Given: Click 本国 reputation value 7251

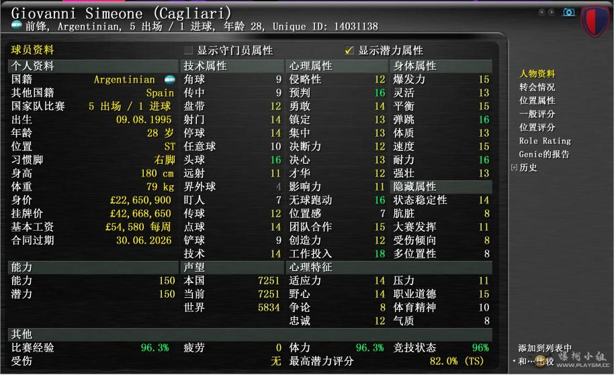Looking at the screenshot, I should 269,280.
